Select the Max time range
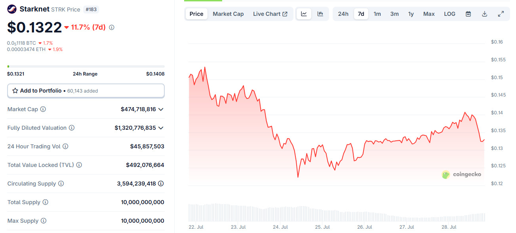516x233 pixels. click(x=429, y=14)
